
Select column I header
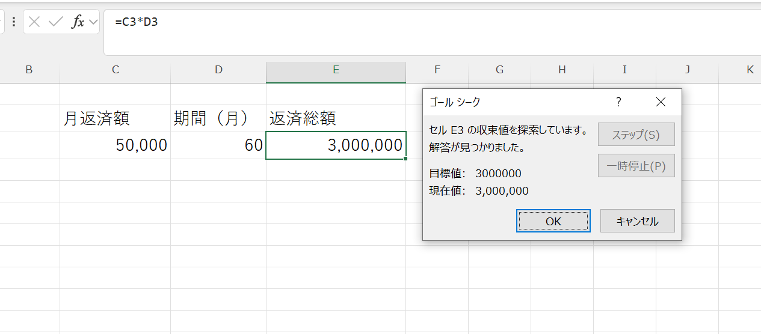point(624,70)
